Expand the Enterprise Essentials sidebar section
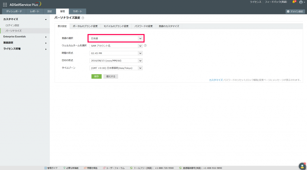This screenshot has width=307, height=170. coord(25,37)
